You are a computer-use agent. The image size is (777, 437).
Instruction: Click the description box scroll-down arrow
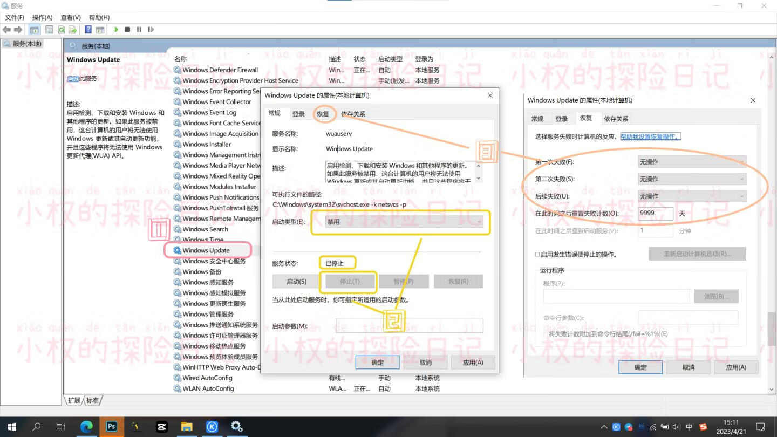point(479,177)
